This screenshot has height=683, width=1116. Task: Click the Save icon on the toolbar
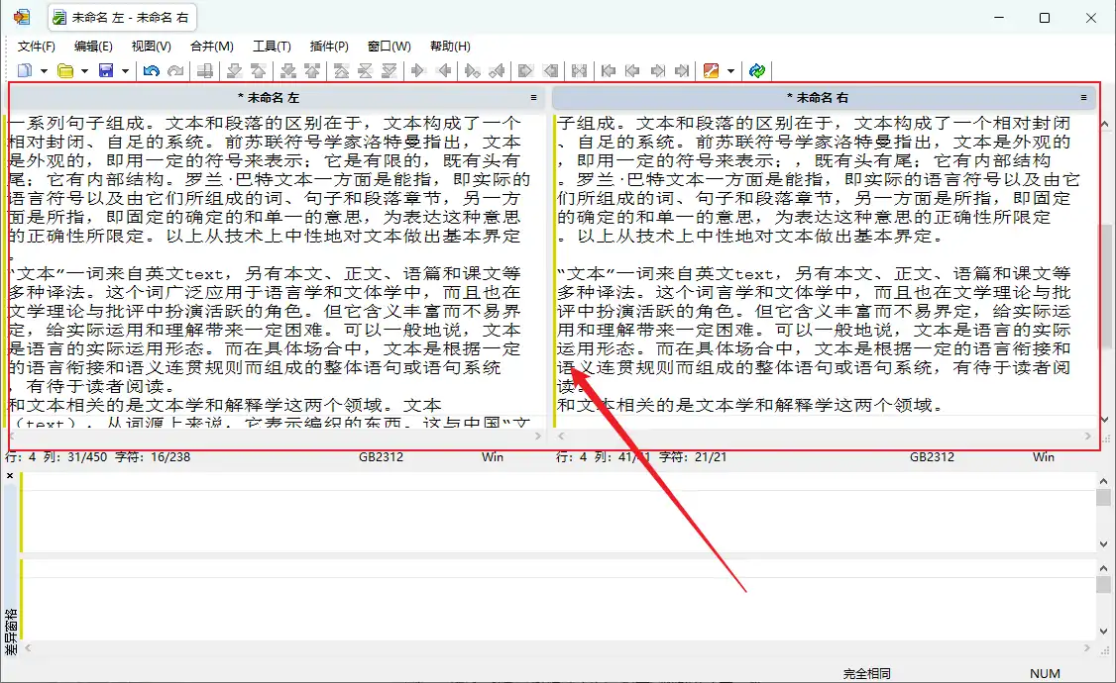104,70
